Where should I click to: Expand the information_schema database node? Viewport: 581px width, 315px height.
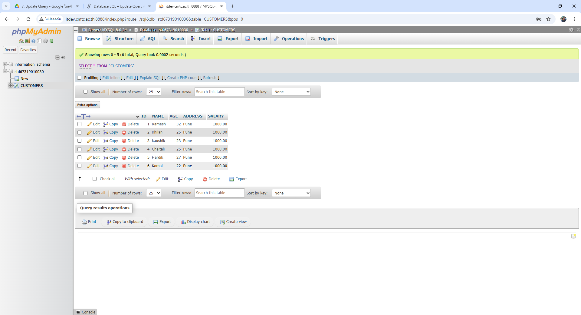[5, 64]
